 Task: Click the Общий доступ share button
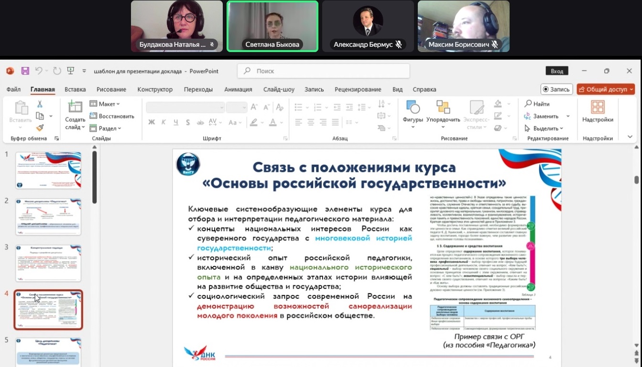(605, 89)
